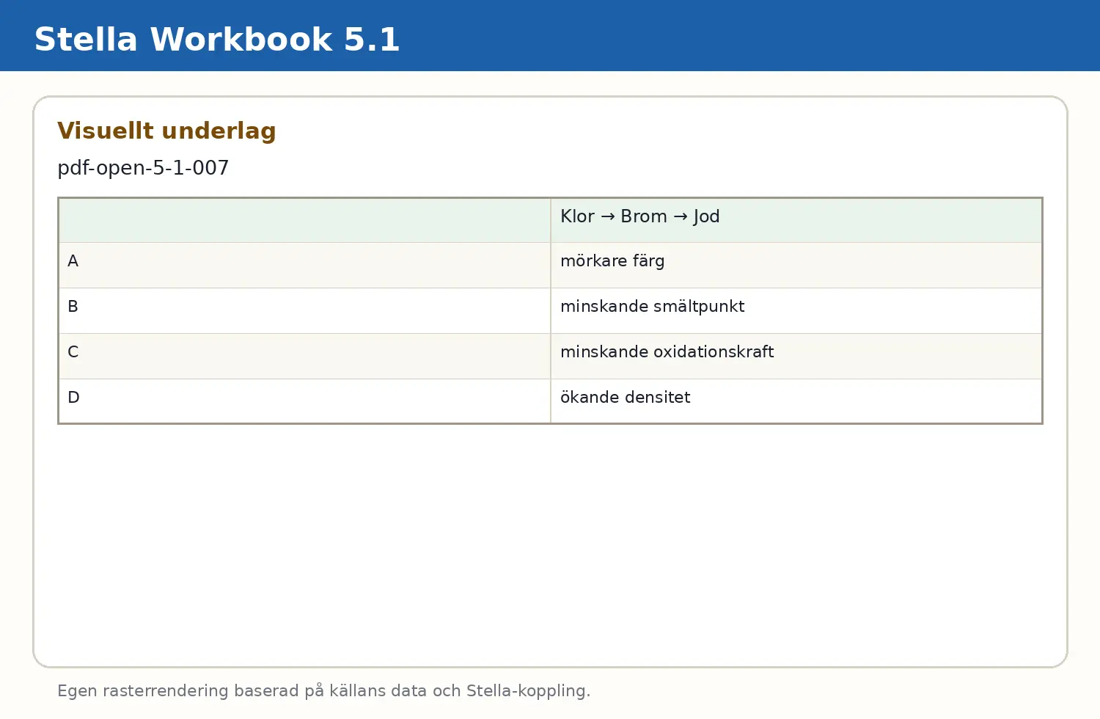
Task: Click the Klor → Brom → Jod header cell
Action: point(796,220)
